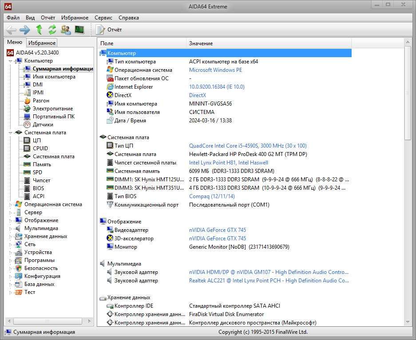This screenshot has width=416, height=340.
Task: Open the Файл menu
Action: (13, 18)
